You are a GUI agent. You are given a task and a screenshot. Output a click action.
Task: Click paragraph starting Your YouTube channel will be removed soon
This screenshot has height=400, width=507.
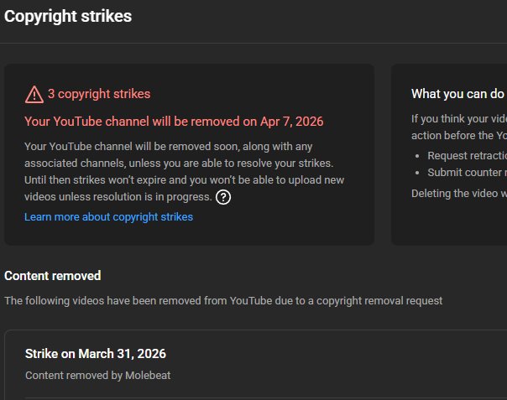point(185,172)
